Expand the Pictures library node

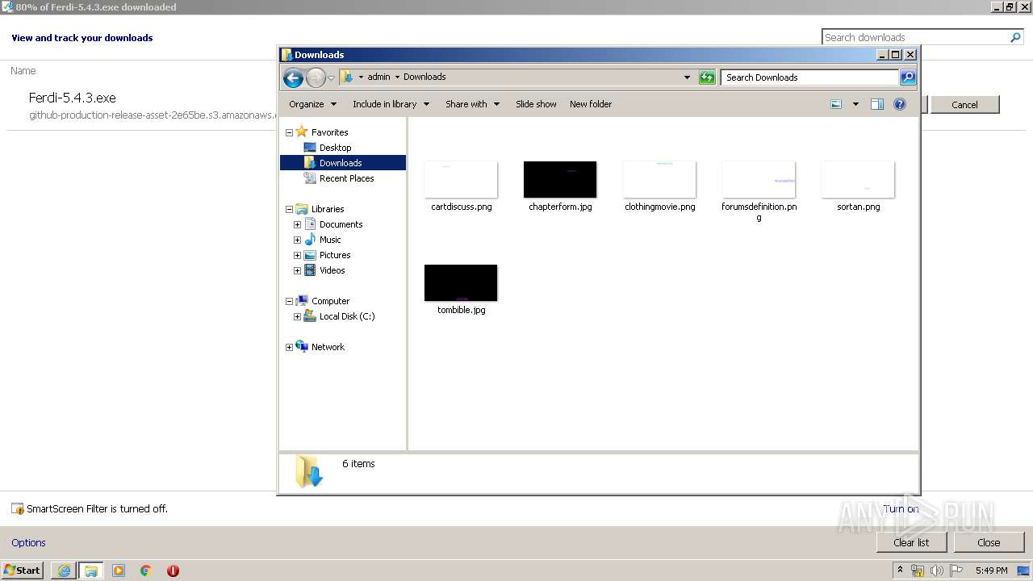297,255
